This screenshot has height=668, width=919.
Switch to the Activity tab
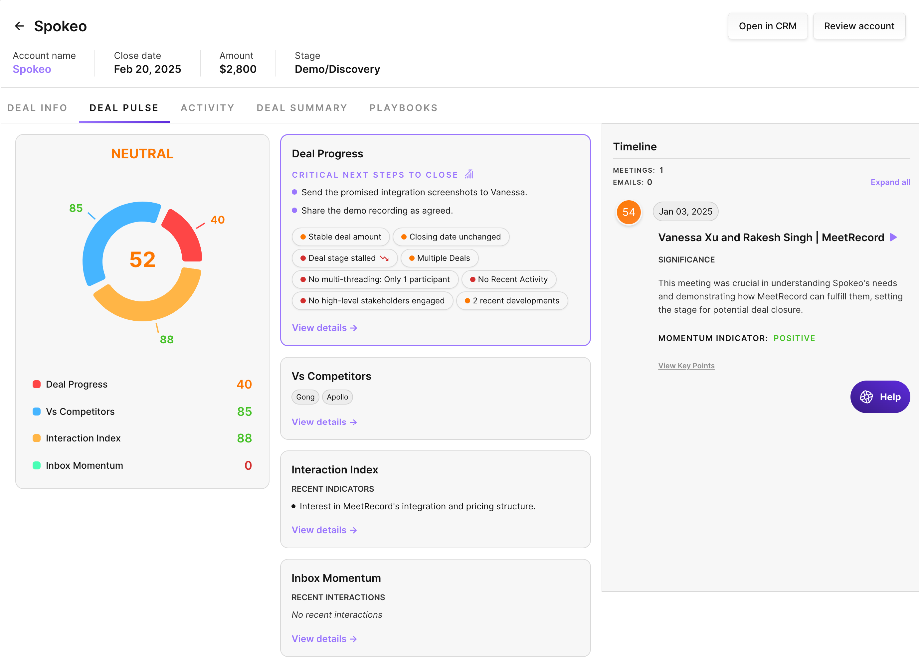tap(208, 108)
